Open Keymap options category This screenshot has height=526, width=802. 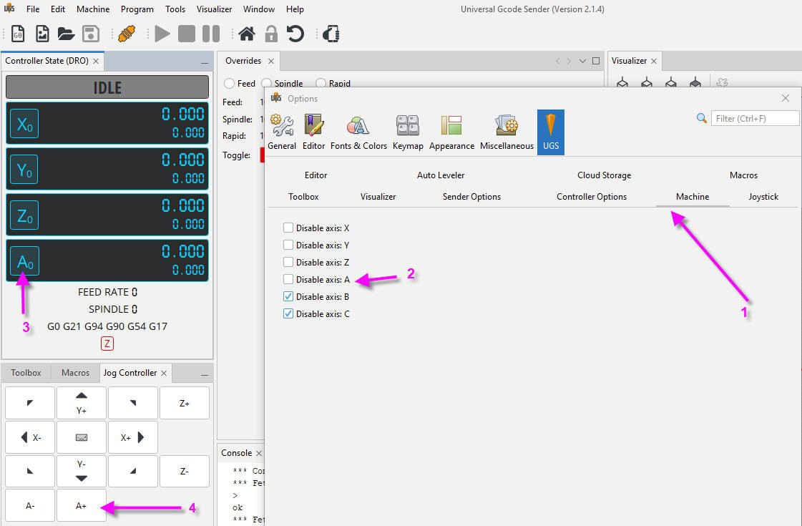point(408,132)
